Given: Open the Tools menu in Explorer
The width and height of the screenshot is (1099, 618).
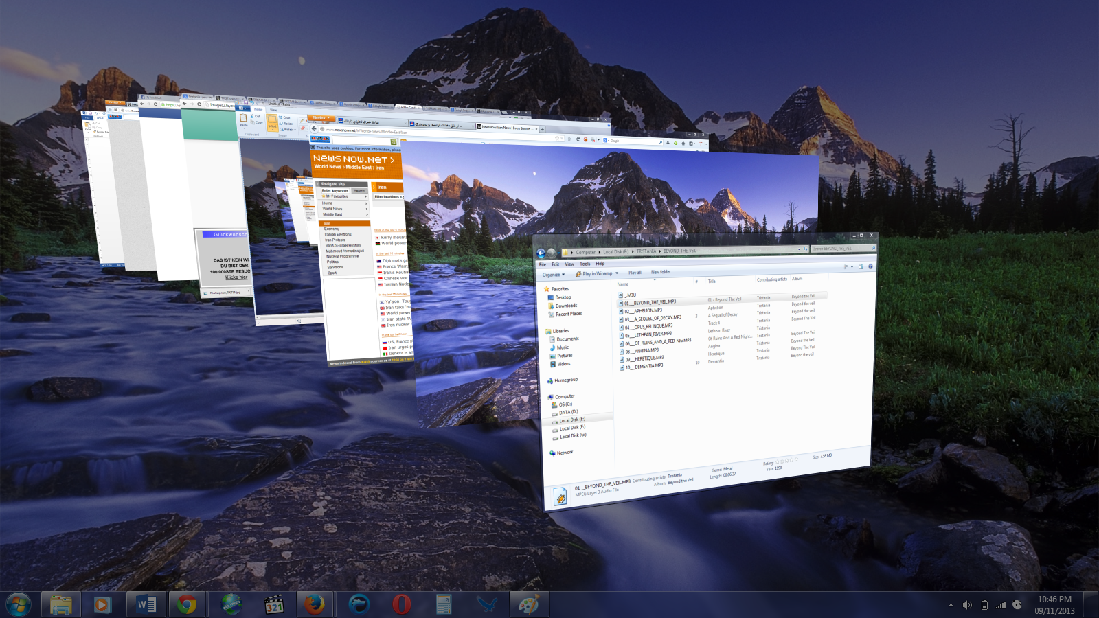Looking at the screenshot, I should click(x=585, y=264).
